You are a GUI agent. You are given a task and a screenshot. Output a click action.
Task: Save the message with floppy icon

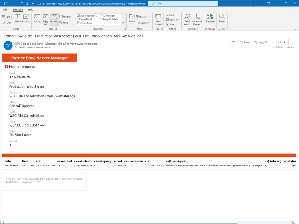point(6,3)
